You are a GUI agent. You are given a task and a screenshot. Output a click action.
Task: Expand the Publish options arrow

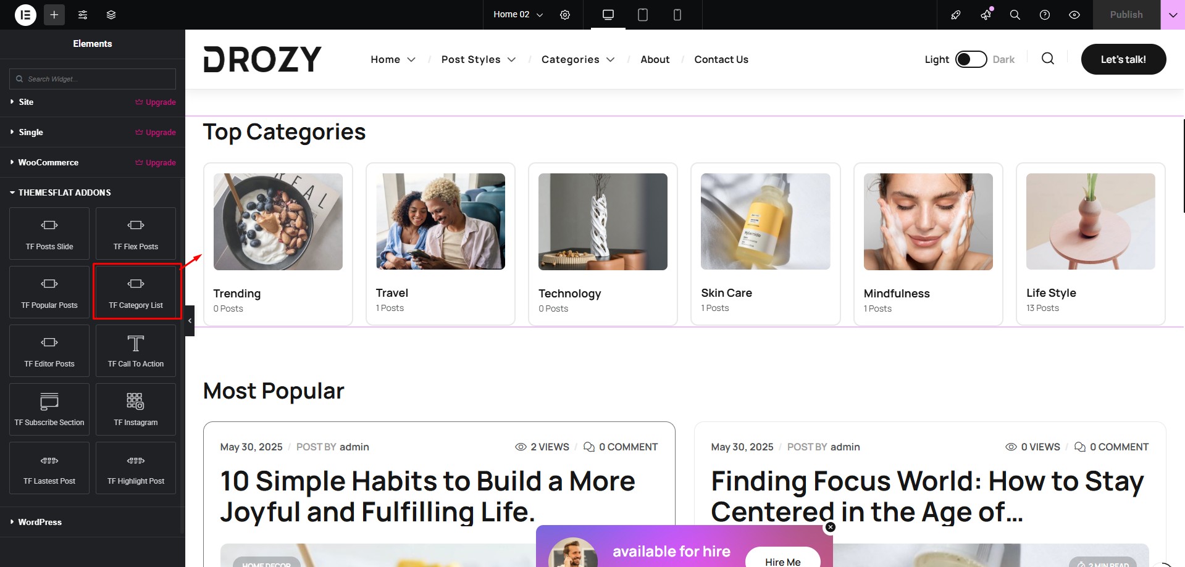click(1173, 15)
